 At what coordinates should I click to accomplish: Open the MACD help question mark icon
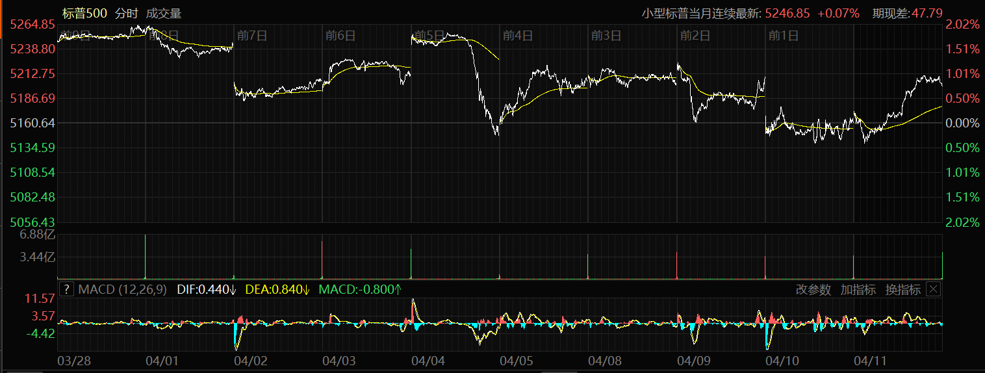tap(67, 290)
